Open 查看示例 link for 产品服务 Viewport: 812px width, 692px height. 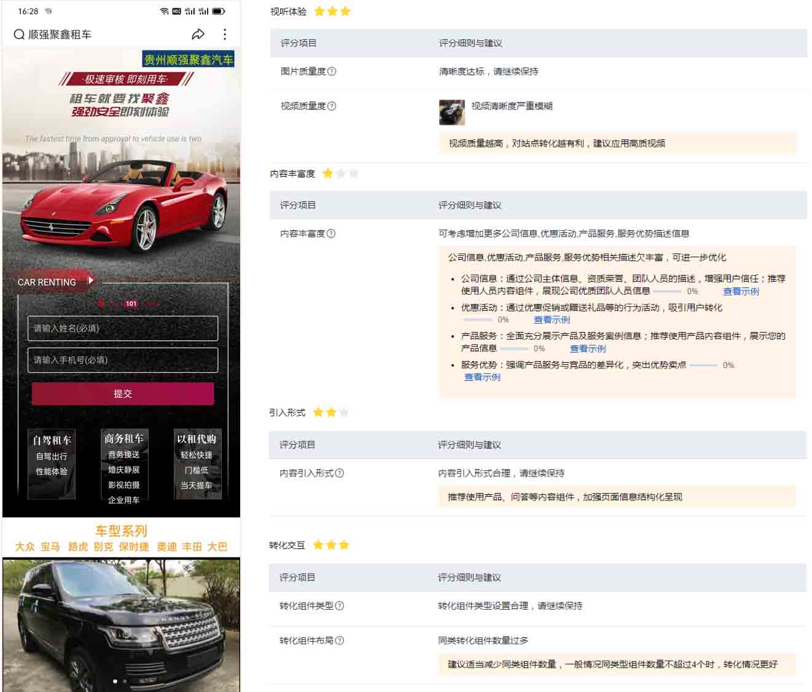(588, 349)
